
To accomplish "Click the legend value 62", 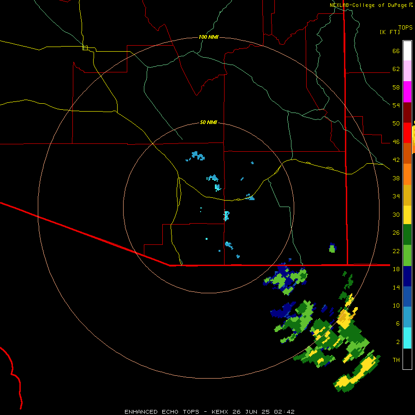I will [x=396, y=69].
